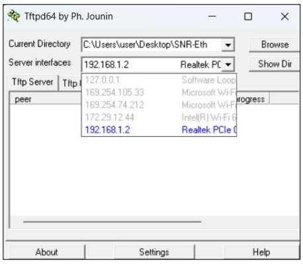303x264 pixels.
Task: Select 169.254.105.33 Microsoft Wi-Fi interface
Action: tap(159, 92)
